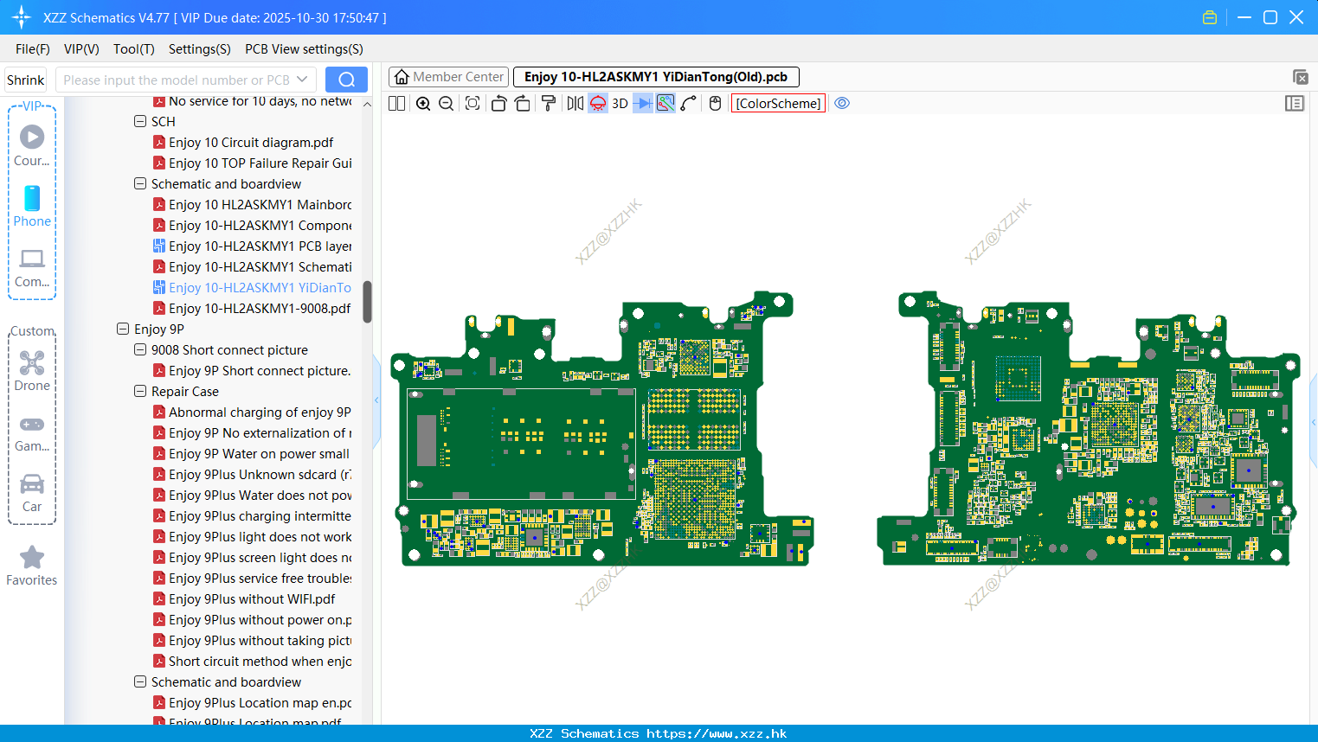Open PCB View settings(S) menu
The height and width of the screenshot is (742, 1318).
[304, 49]
